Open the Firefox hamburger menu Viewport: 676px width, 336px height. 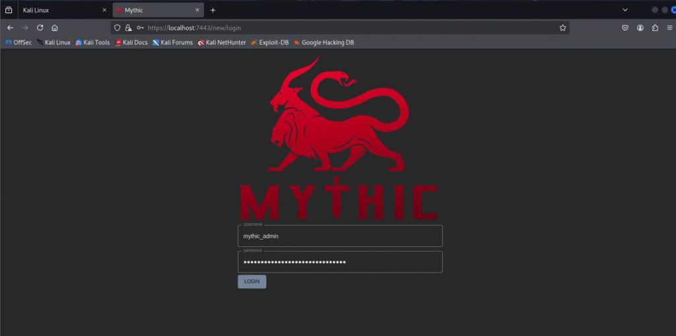[669, 28]
